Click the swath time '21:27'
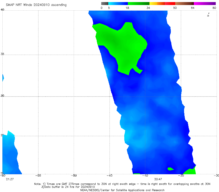219x192 pixels. point(10,179)
